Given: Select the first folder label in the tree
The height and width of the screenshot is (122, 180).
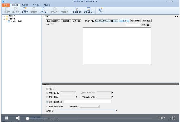Looking at the screenshot, I should click(x=12, y=16).
